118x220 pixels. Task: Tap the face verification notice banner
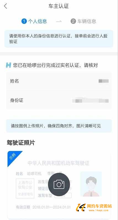[x=59, y=39]
